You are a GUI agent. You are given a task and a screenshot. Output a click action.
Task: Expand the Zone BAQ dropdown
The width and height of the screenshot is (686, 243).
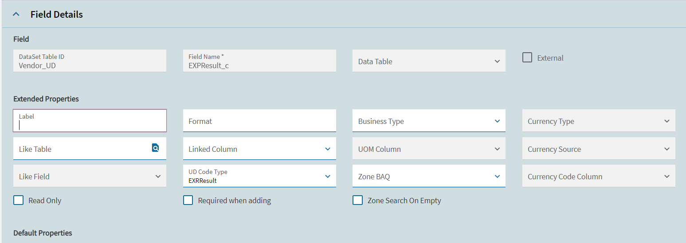point(429,176)
